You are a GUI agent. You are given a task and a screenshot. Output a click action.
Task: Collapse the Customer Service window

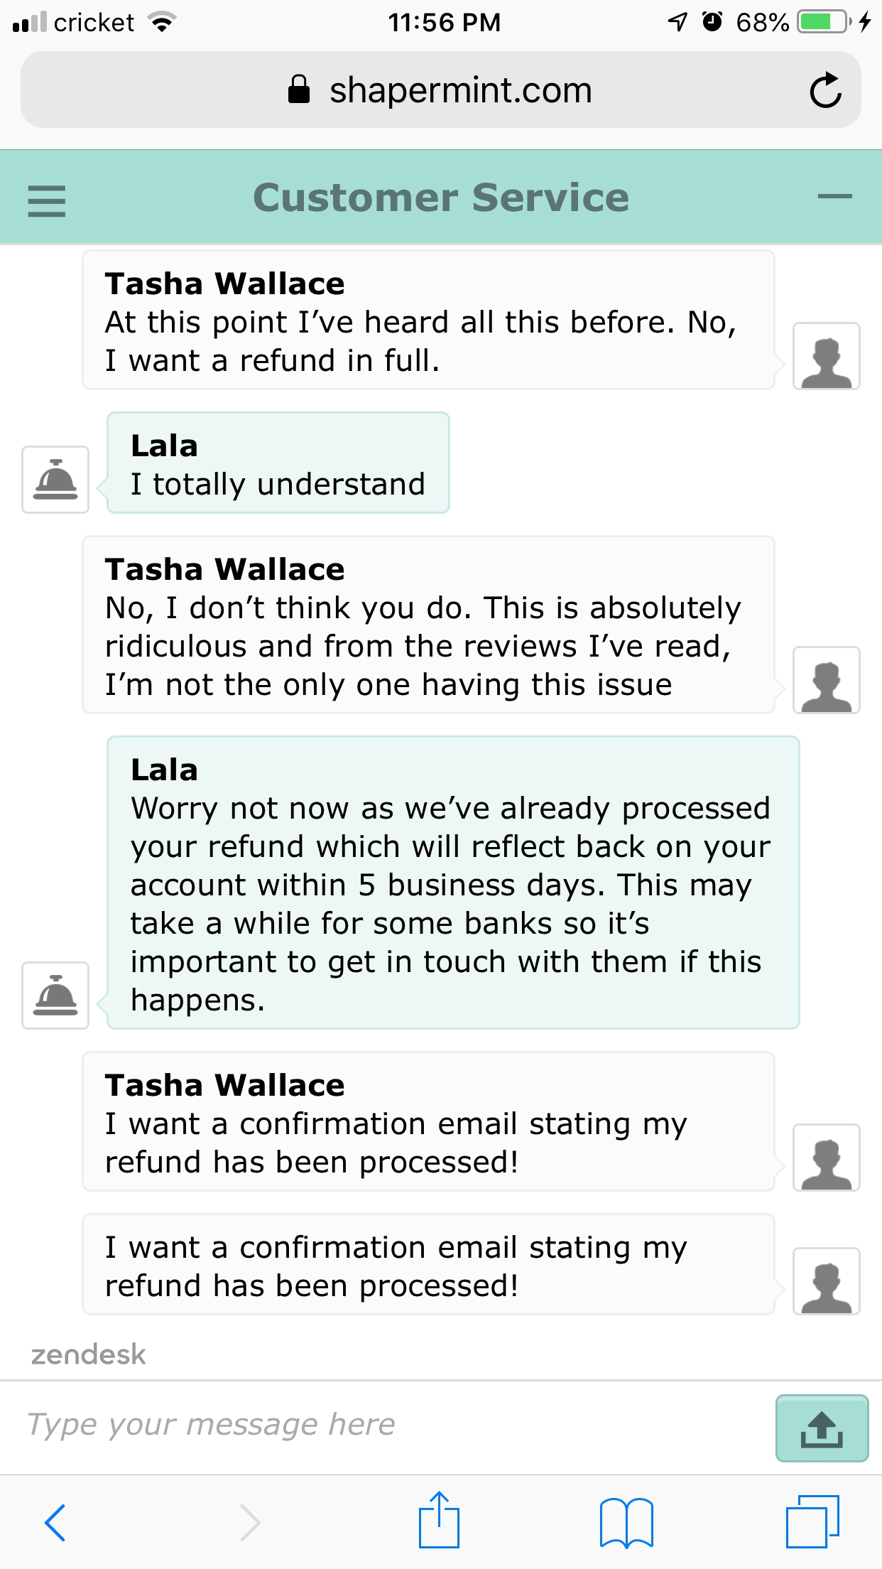(836, 196)
